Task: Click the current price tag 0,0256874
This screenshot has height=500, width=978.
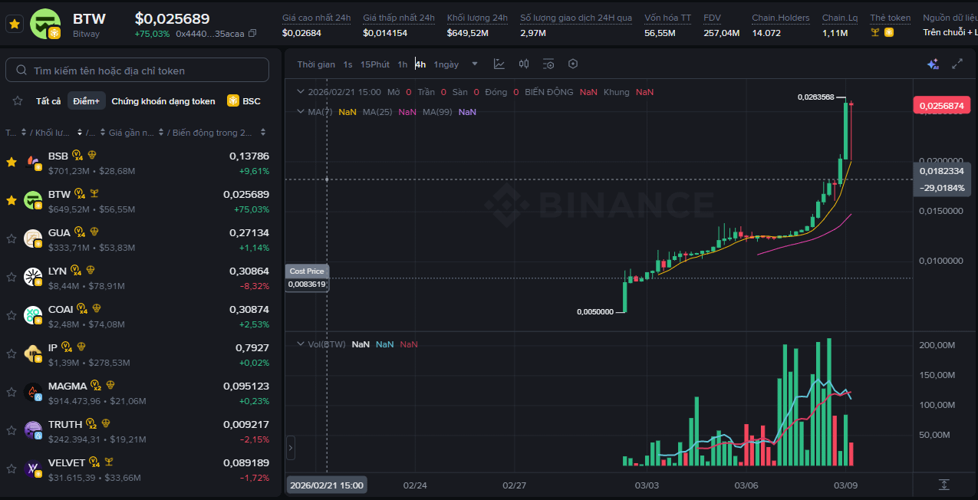Action: (x=941, y=107)
